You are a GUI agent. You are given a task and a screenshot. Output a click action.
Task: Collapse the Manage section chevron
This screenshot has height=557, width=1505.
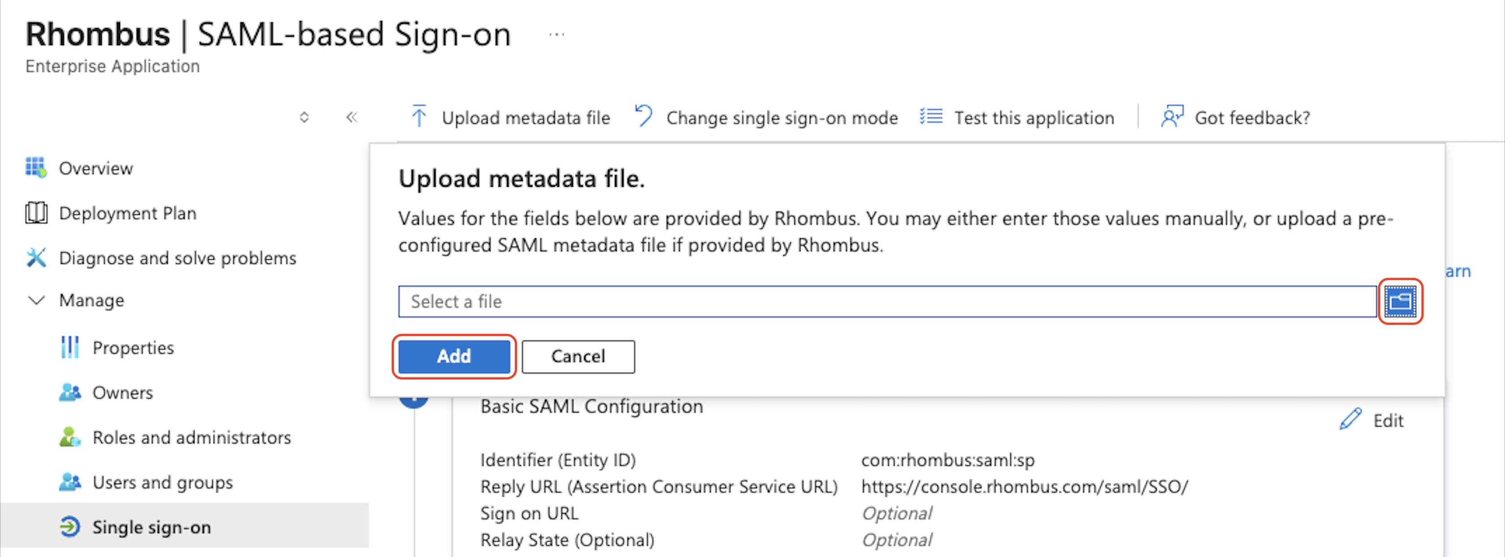click(x=36, y=301)
